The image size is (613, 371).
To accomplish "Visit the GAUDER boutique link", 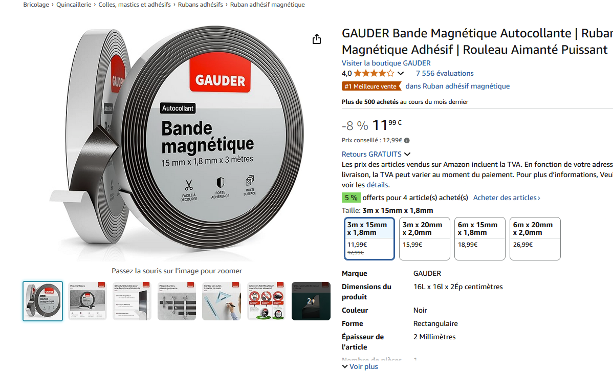I will pyautogui.click(x=386, y=63).
